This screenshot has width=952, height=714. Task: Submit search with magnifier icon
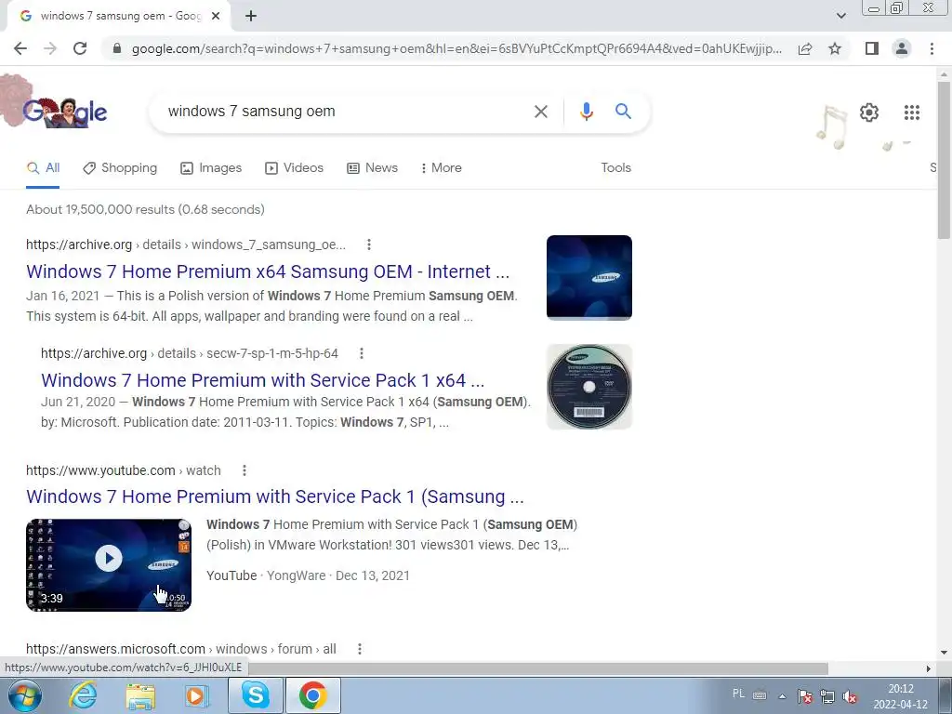[623, 112]
